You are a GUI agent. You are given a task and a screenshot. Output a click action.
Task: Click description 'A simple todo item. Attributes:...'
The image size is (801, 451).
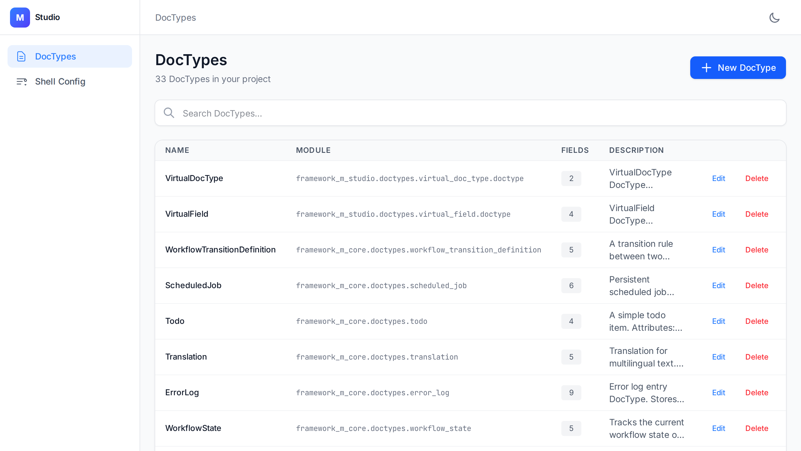point(645,321)
